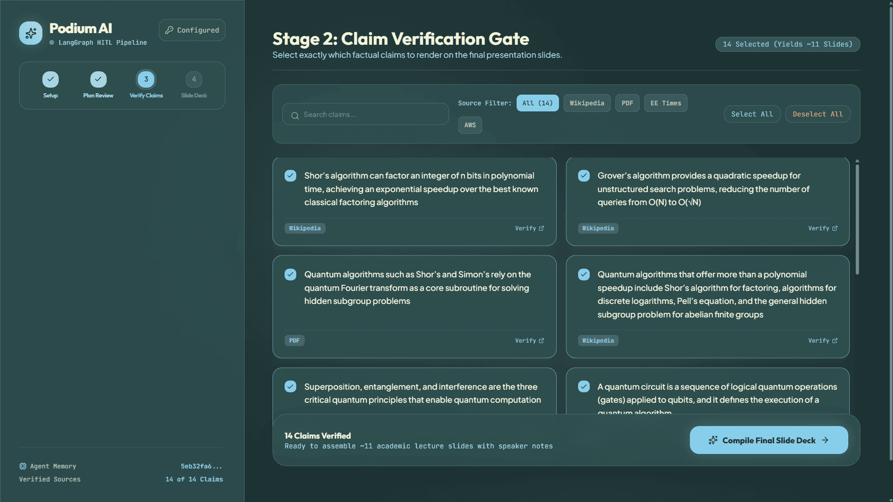Open Verify link on Grover's algorithm claim
The image size is (893, 502).
point(823,228)
